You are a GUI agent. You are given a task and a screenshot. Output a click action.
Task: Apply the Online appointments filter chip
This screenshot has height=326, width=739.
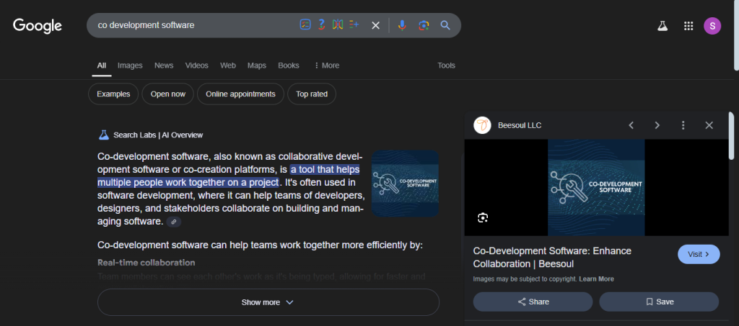pos(240,94)
